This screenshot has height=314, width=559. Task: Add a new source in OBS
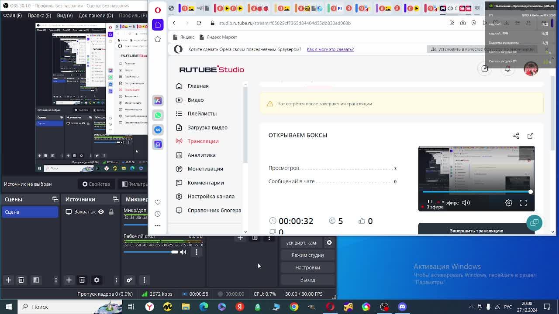point(69,280)
